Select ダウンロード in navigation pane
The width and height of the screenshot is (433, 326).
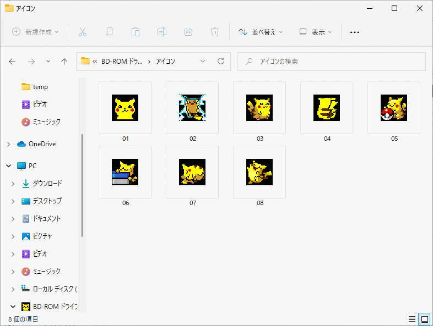tap(42, 184)
